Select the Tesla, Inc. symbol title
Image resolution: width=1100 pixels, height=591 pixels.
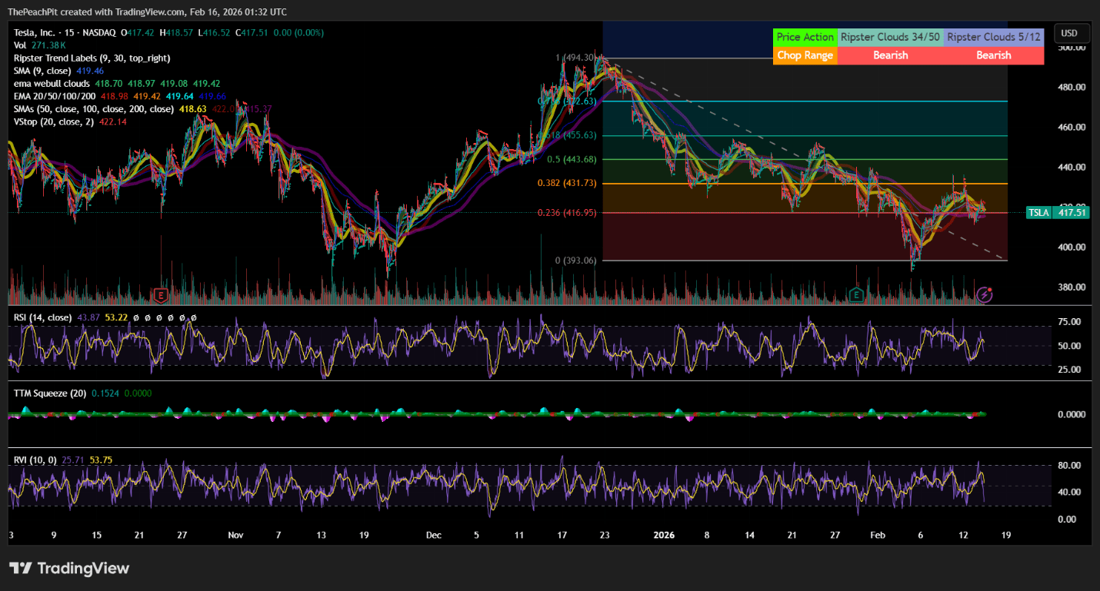point(65,33)
